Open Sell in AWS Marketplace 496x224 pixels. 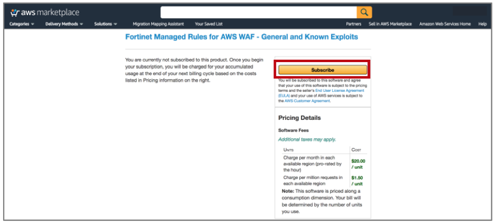point(390,24)
